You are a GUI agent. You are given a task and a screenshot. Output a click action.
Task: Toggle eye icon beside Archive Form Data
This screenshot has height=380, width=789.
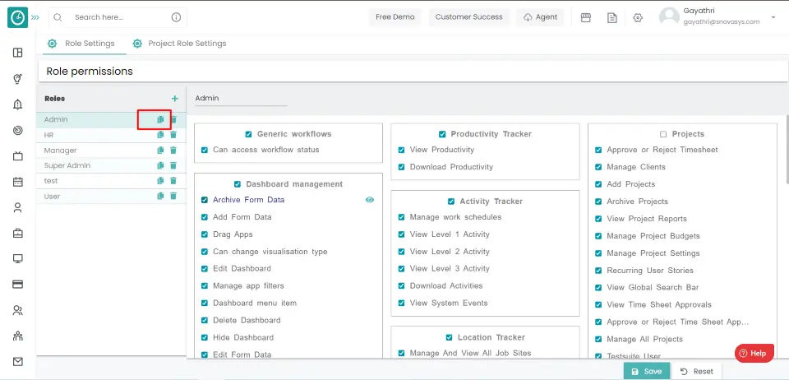pyautogui.click(x=370, y=200)
